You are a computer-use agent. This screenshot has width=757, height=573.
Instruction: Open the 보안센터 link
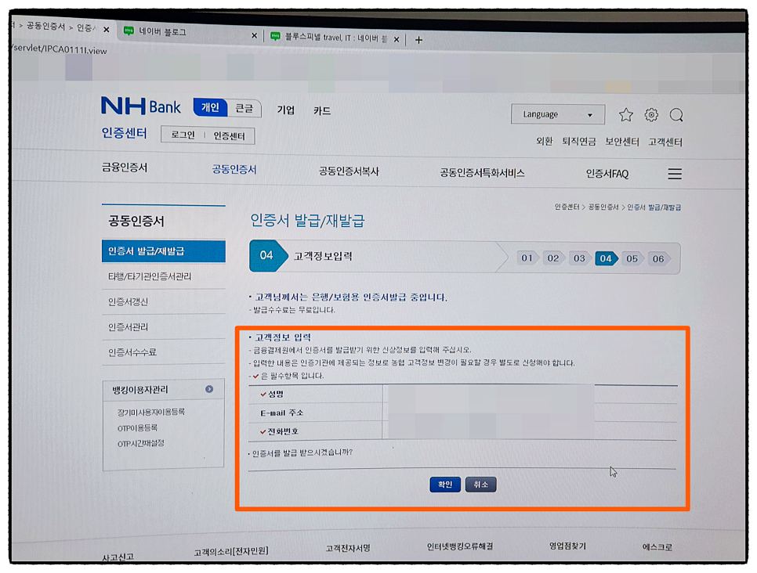pos(622,142)
